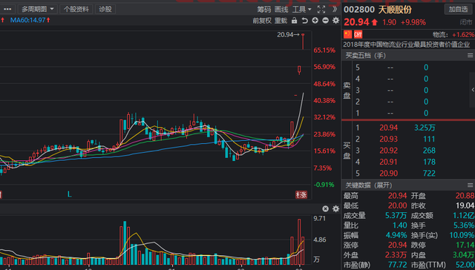Click the undo arrow icon
475x270 pixels.
click(305, 21)
